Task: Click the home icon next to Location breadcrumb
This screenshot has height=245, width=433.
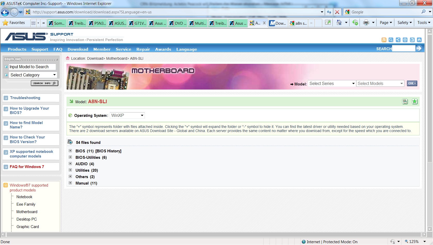Action: pos(68,58)
